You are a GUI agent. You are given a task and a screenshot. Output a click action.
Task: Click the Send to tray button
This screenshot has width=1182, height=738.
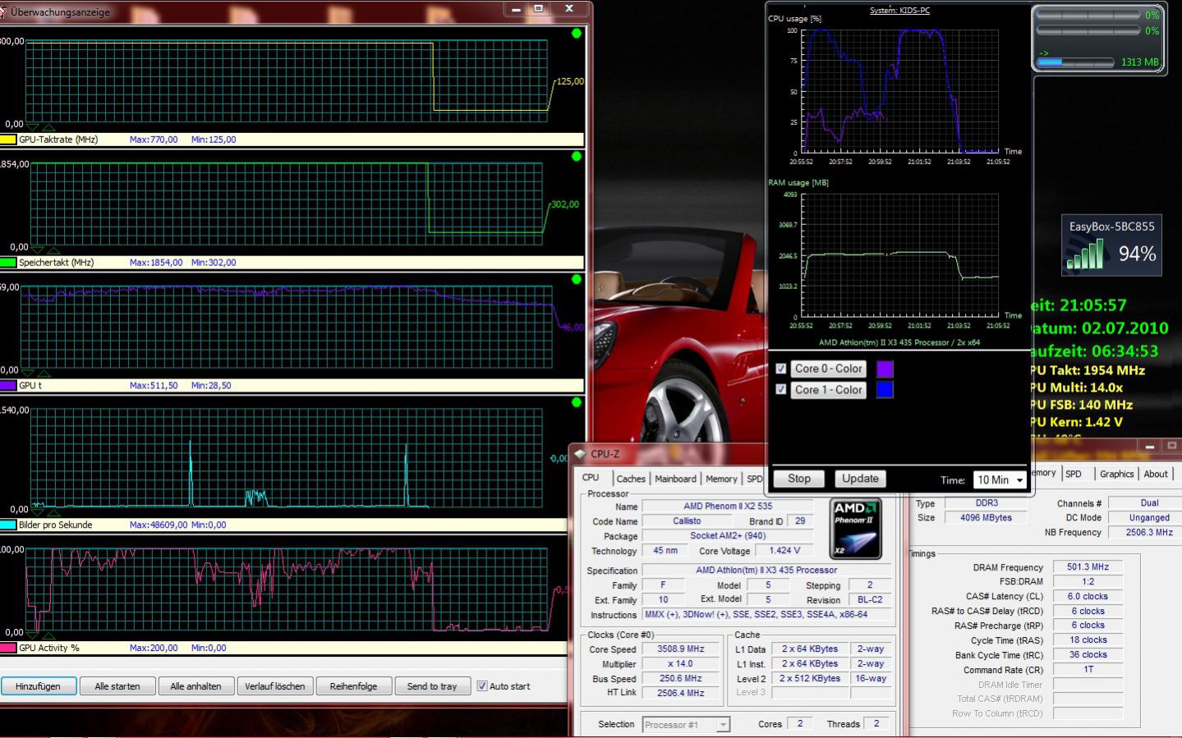point(432,686)
